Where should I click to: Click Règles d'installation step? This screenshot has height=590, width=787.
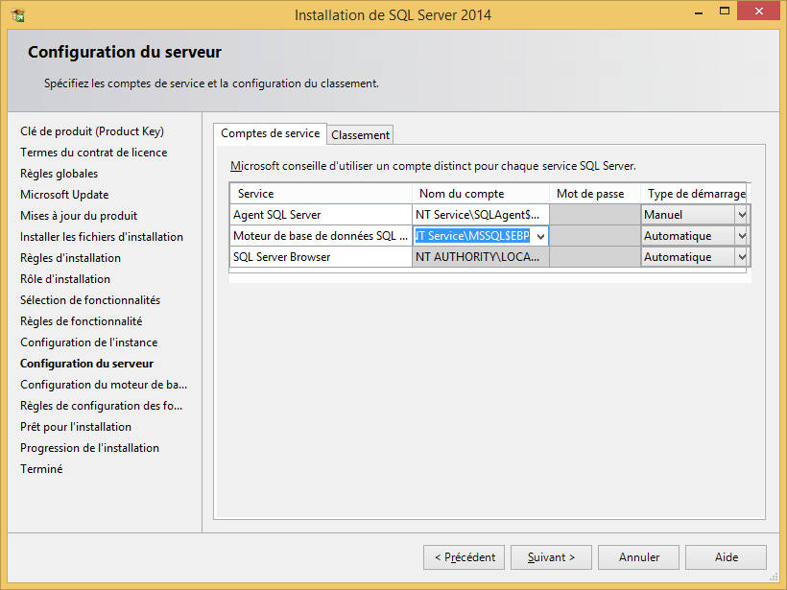tap(70, 258)
